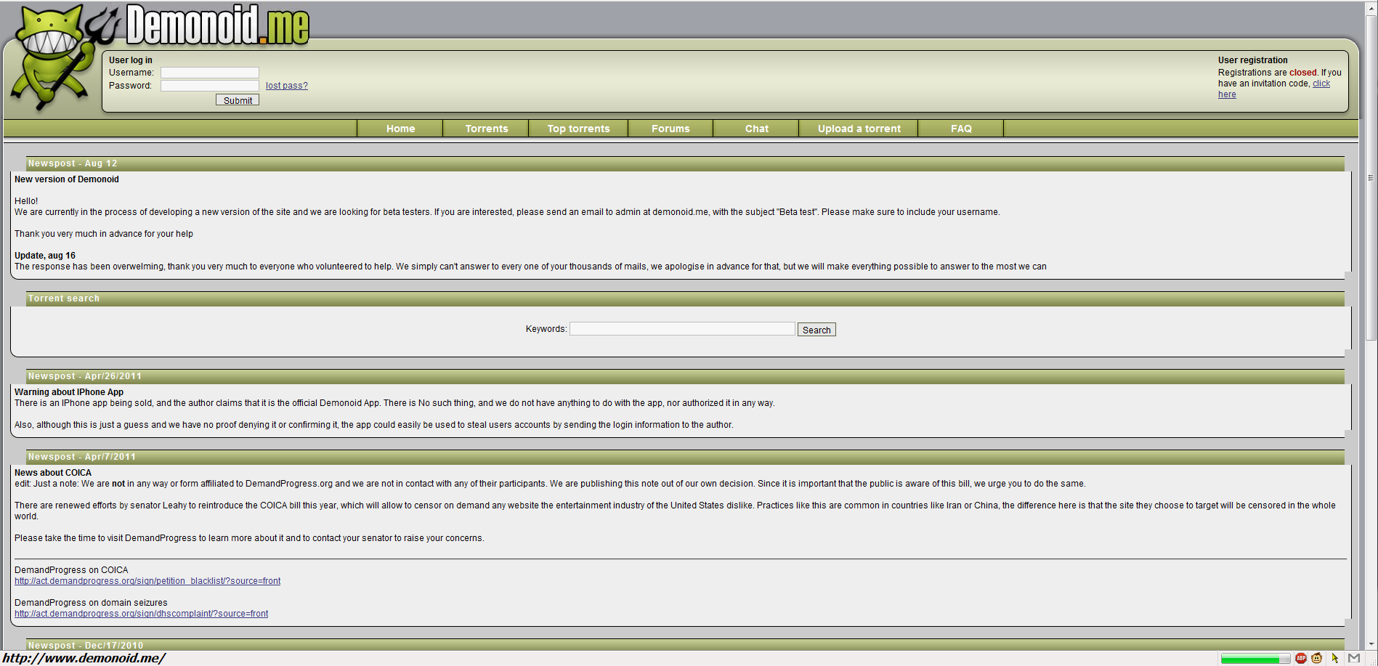The width and height of the screenshot is (1378, 666).
Task: Open the lost pass? link
Action: tap(287, 86)
